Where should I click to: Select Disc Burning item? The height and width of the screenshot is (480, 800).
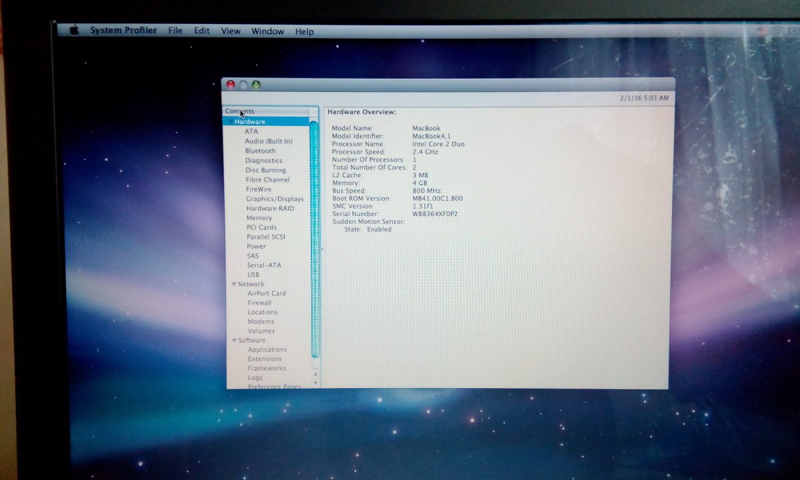(x=265, y=170)
